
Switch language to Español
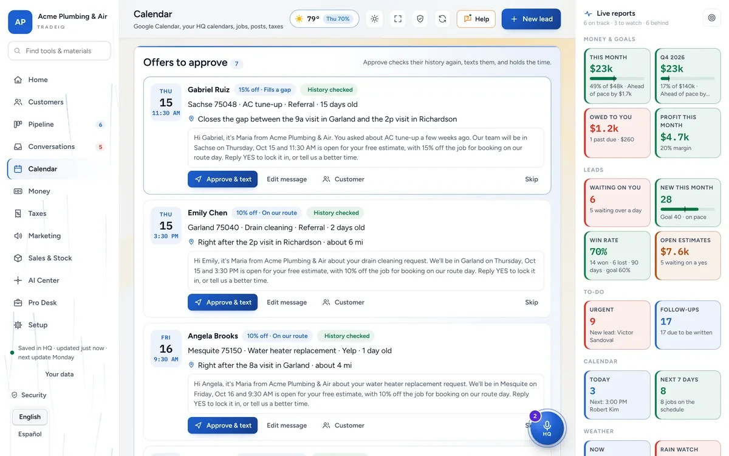30,434
